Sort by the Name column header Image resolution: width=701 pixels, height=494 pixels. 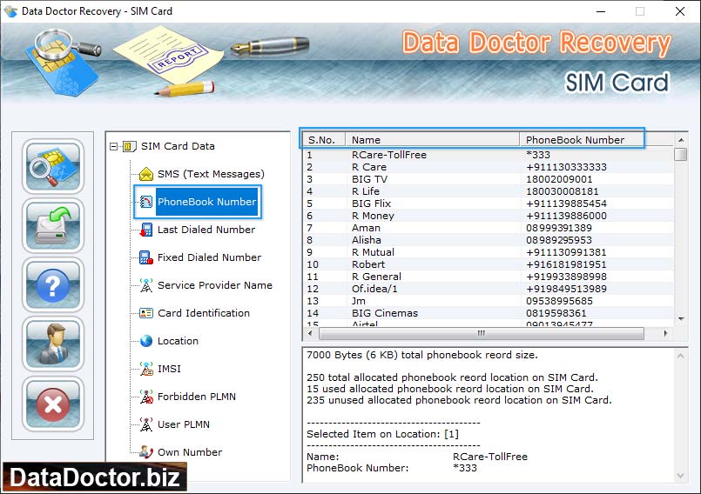(x=431, y=139)
